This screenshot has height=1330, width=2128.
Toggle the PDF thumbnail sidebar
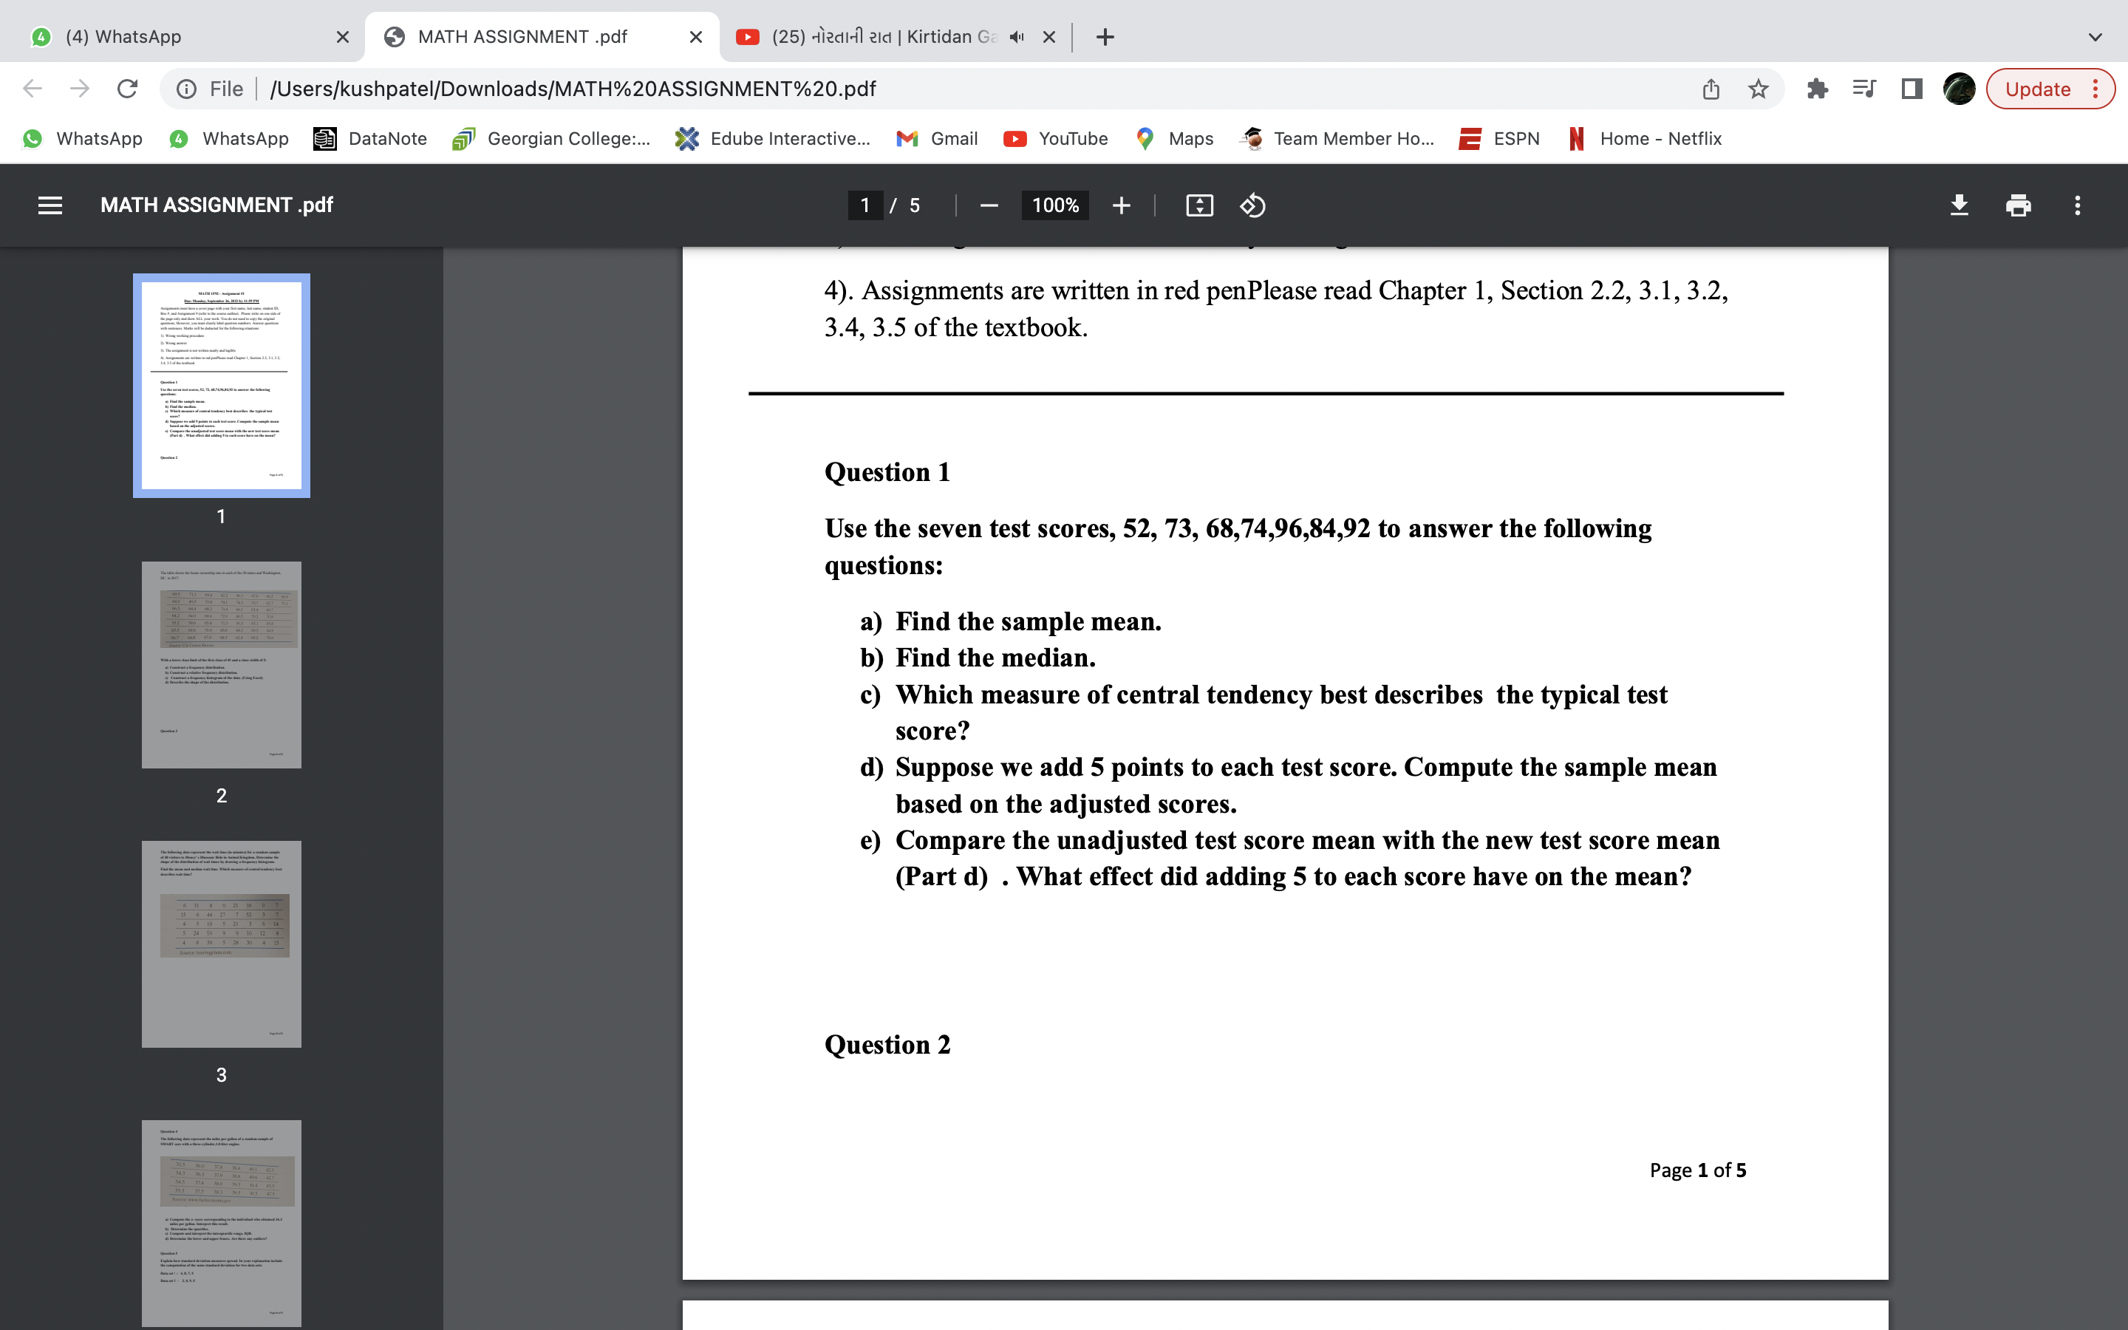click(50, 205)
